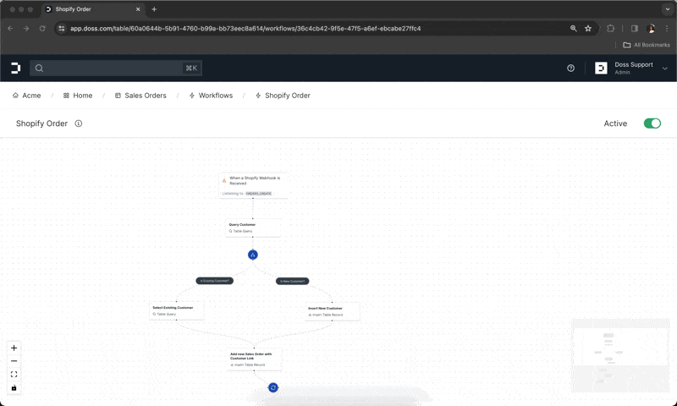Viewport: 677px width, 406px height.
Task: Click the Is New Customer condition label
Action: [292, 282]
